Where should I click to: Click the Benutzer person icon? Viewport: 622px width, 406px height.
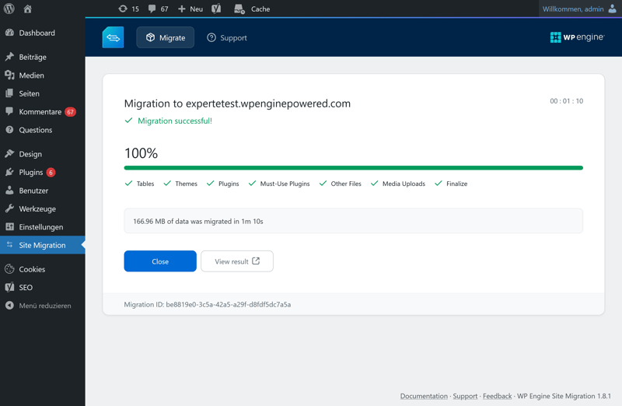(9, 191)
